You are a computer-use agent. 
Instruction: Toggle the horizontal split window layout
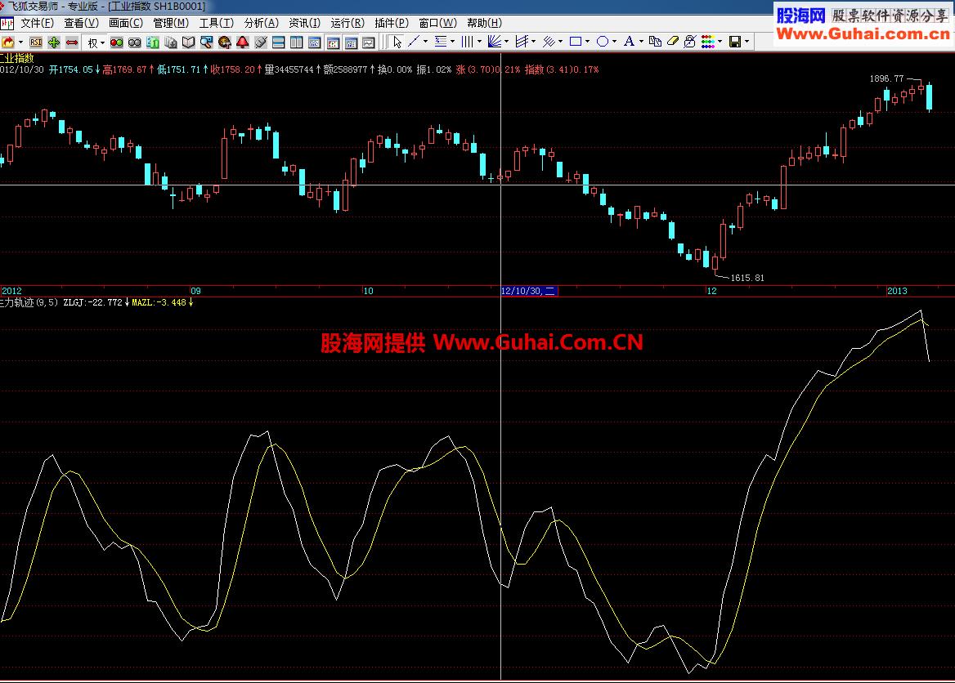279,42
